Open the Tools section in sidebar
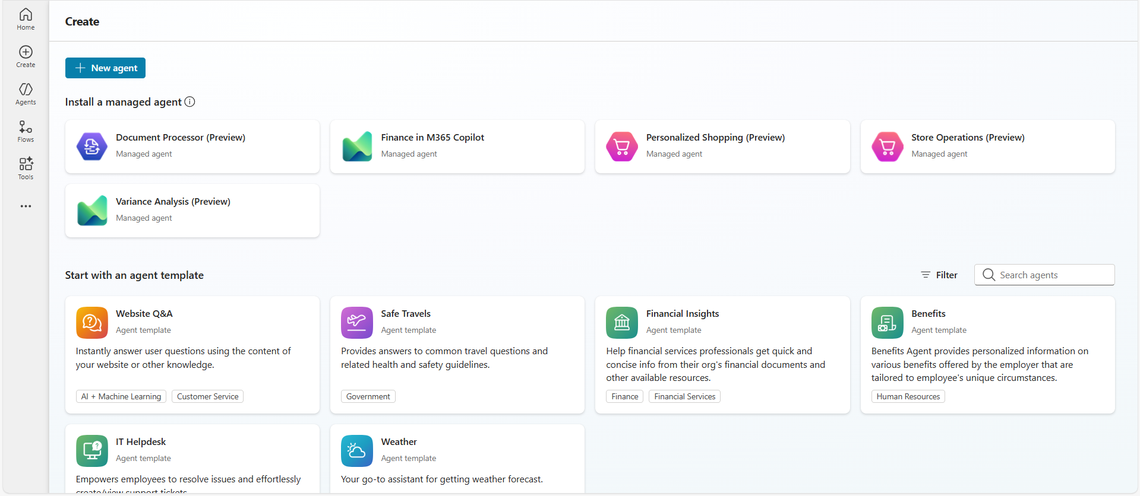 pos(26,168)
